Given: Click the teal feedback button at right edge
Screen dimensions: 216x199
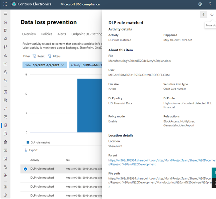Looking at the screenshot, I should click(x=214, y=173).
